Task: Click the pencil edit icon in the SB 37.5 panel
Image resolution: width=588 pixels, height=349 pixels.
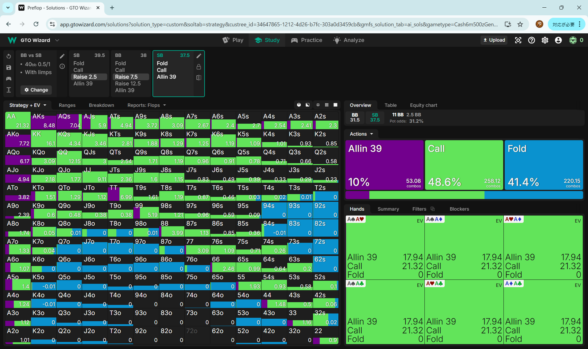Action: pyautogui.click(x=199, y=56)
